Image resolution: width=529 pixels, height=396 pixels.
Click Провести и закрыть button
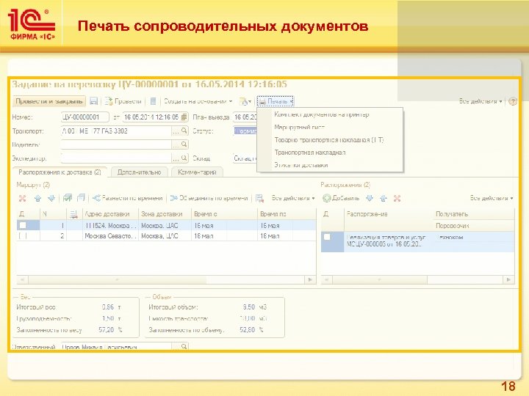49,101
